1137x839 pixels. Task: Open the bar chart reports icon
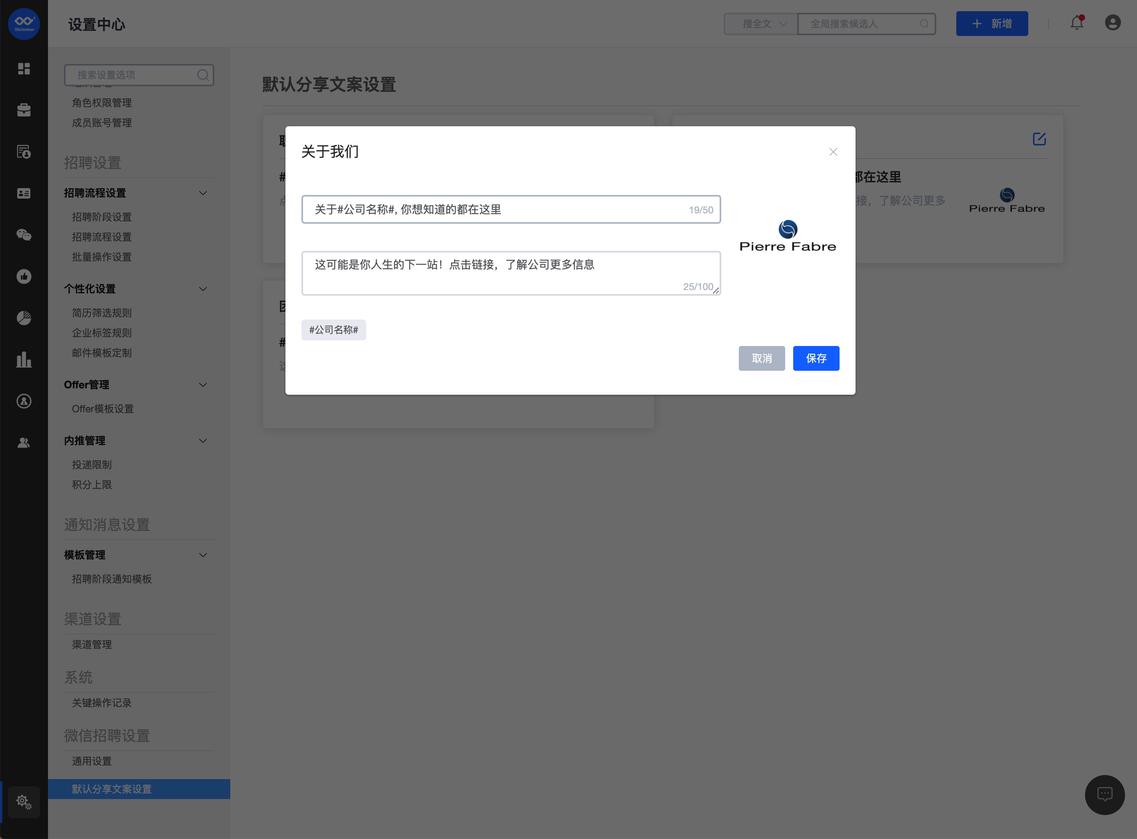24,360
